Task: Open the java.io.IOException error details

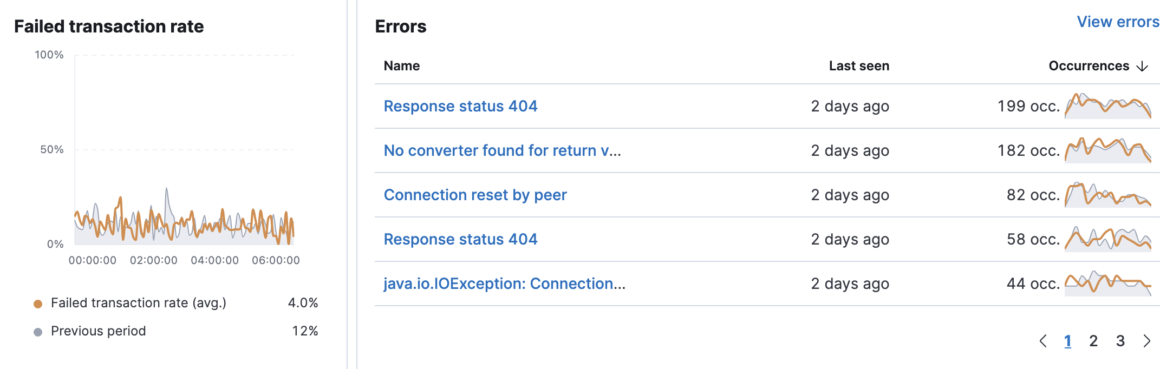Action: point(504,284)
